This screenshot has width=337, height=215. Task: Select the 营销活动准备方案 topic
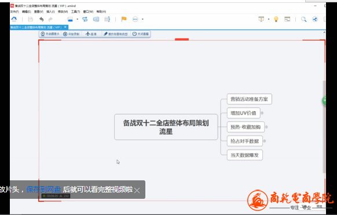(x=250, y=99)
